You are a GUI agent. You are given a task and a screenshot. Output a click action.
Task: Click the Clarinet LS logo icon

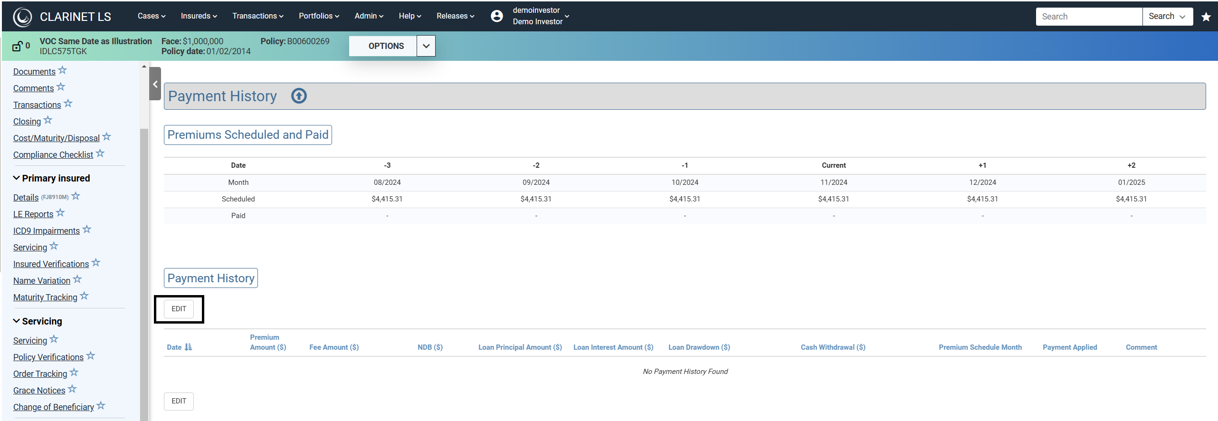click(x=22, y=17)
